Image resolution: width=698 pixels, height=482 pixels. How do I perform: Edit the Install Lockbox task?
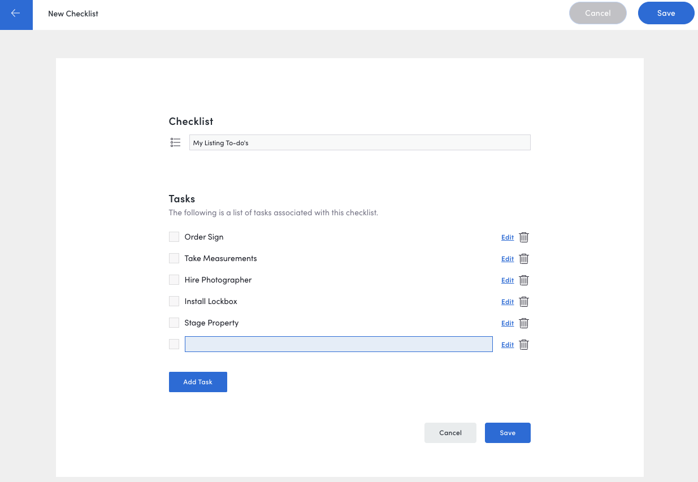(508, 302)
